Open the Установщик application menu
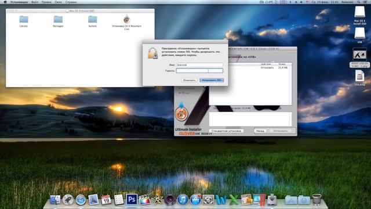 click(x=19, y=2)
